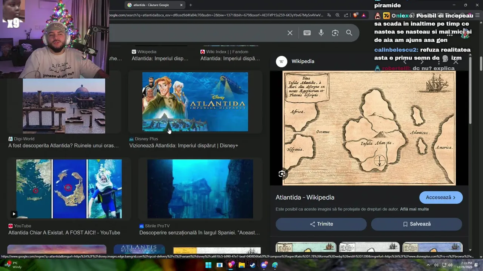
Task: Open Brave browser from the taskbar
Action: (x=231, y=265)
